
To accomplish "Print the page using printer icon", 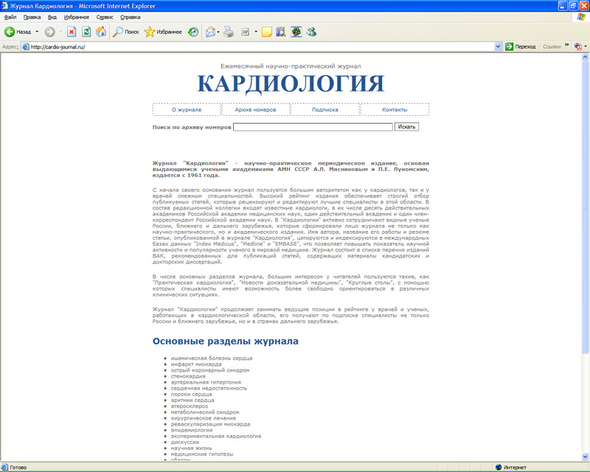I will (229, 31).
